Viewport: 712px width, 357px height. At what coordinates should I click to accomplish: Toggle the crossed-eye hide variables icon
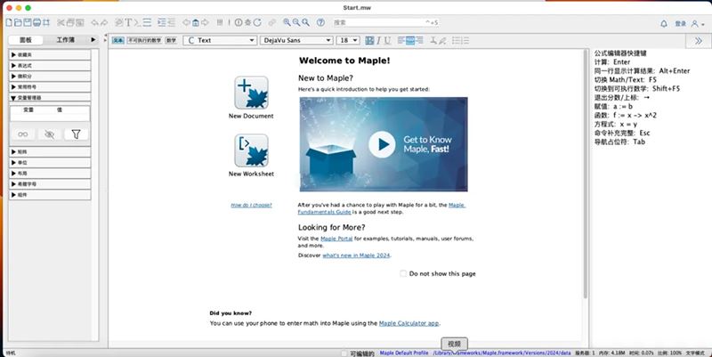pyautogui.click(x=50, y=134)
